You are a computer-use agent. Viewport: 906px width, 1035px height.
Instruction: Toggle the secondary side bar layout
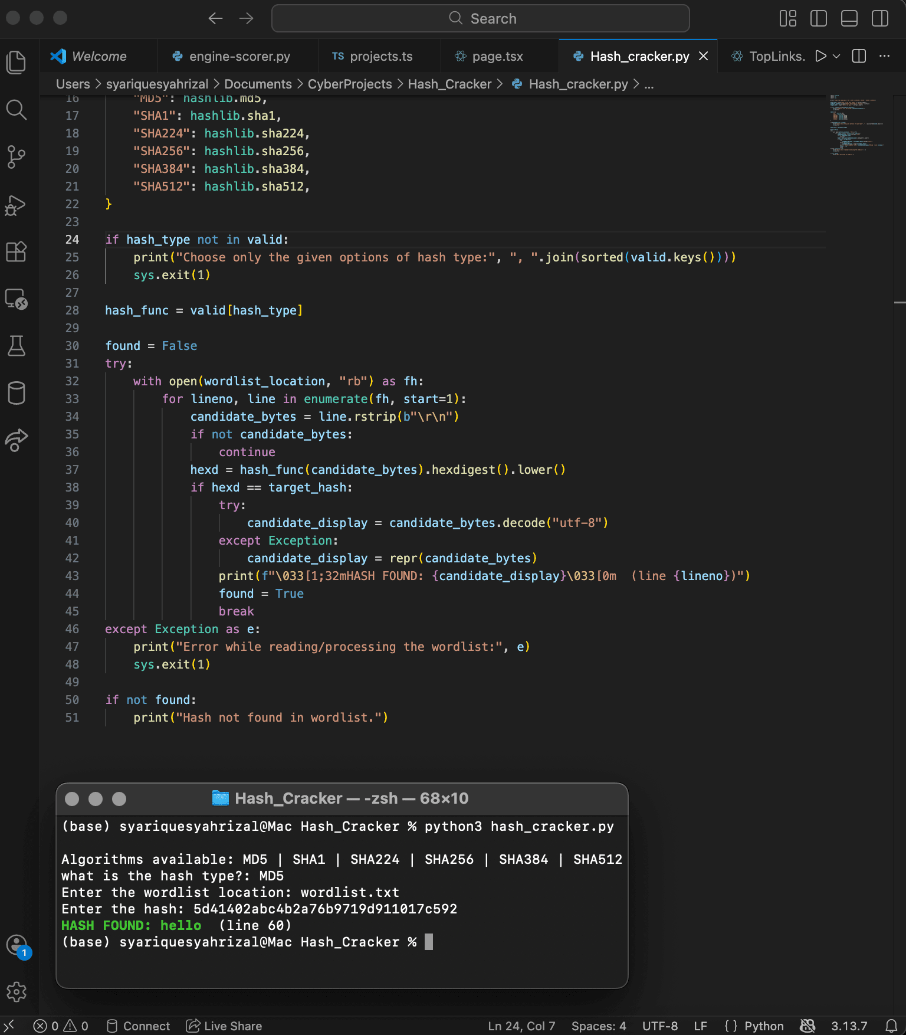pyautogui.click(x=880, y=18)
